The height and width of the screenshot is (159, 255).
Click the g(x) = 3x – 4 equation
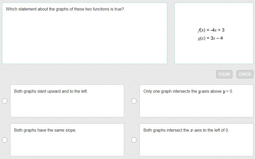click(x=210, y=38)
